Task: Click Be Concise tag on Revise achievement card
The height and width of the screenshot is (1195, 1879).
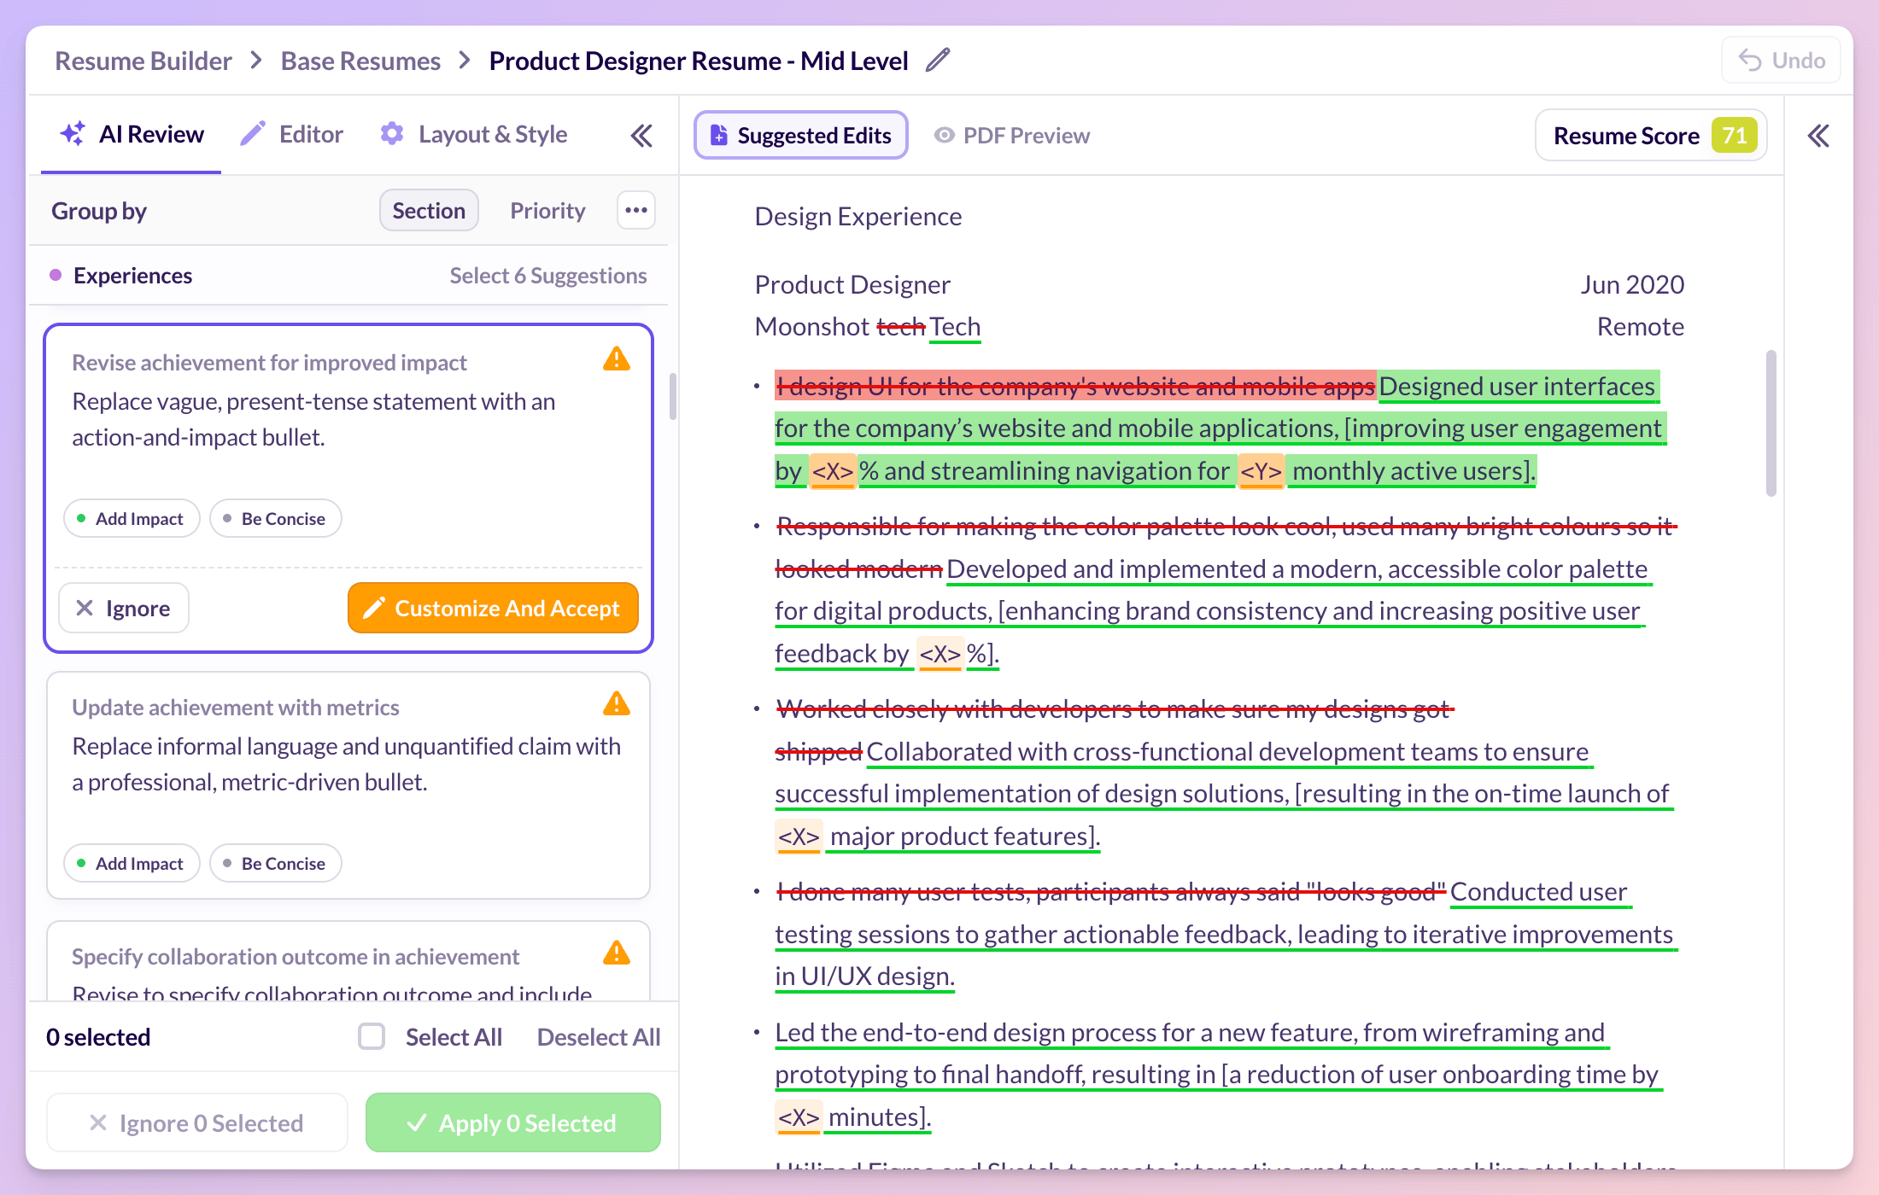Action: [275, 518]
